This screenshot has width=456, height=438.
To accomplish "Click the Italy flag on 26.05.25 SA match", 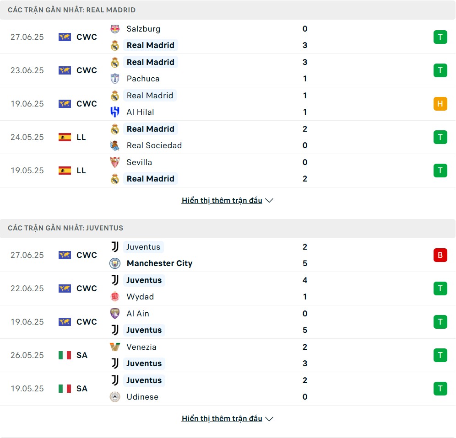I will [65, 355].
